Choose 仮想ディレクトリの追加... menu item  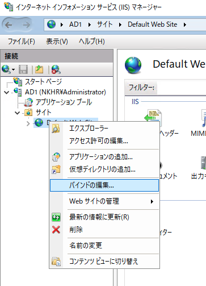click(104, 169)
